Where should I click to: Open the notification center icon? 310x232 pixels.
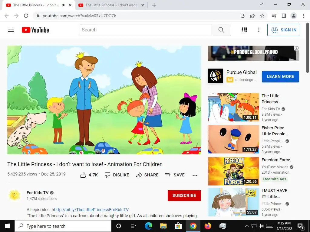[300, 226]
